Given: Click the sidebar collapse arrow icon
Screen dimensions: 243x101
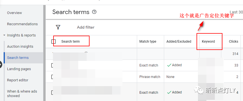Looking at the screenshot, I should coord(1,65).
